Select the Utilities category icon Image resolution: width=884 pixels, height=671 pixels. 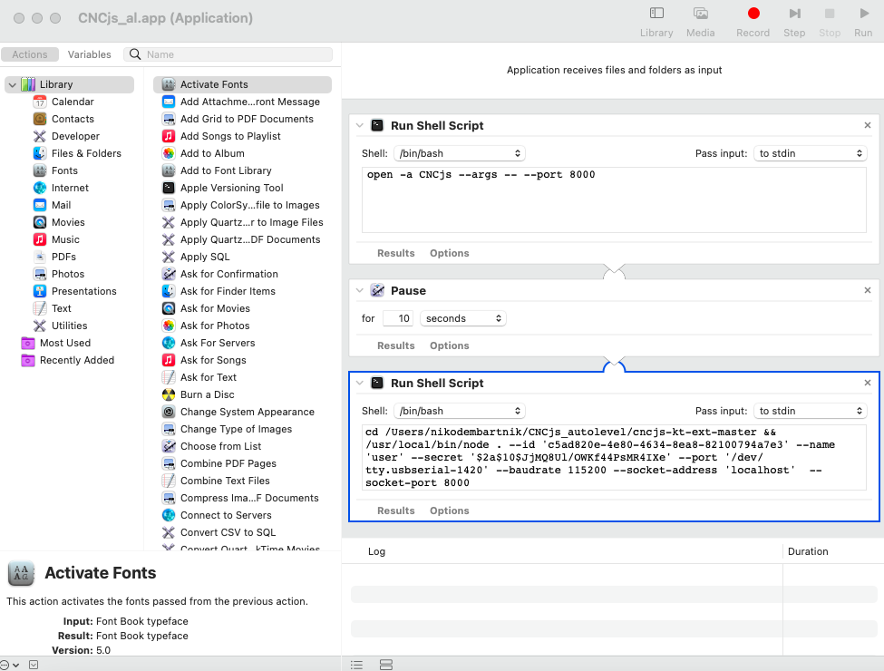[40, 326]
